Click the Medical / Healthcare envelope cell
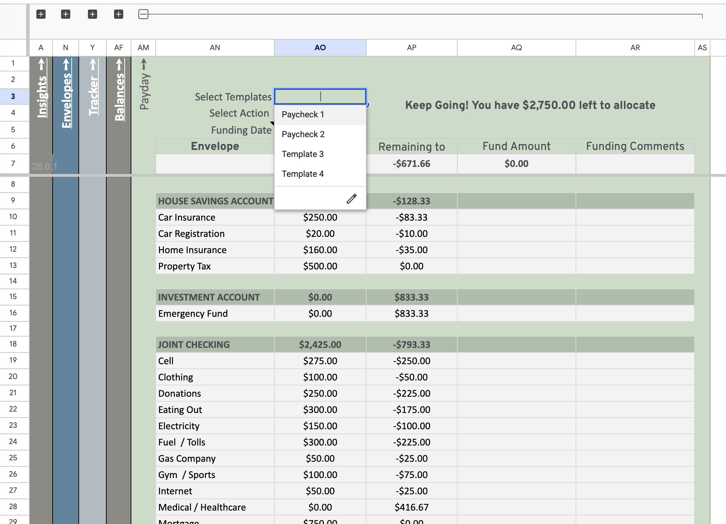This screenshot has height=524, width=726. [215, 507]
